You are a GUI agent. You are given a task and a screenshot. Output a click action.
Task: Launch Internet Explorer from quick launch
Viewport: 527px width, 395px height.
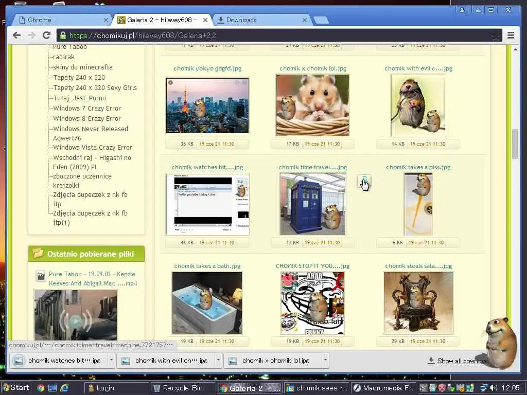point(64,388)
